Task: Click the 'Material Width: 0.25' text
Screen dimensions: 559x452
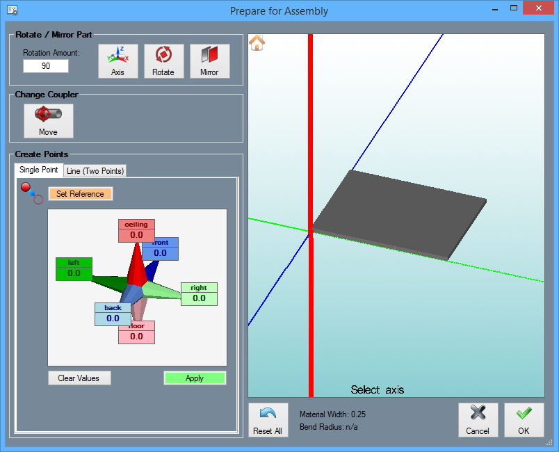Action: [332, 414]
